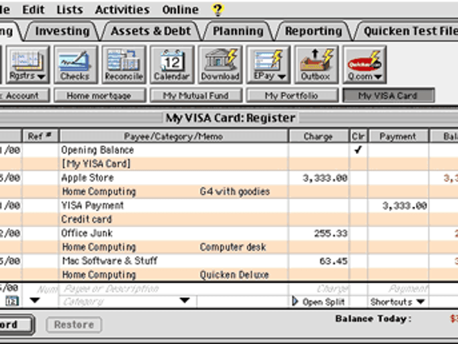Screen dimensions: 458x344
Task: Select the Mac Software & Stuff payee
Action: pyautogui.click(x=110, y=261)
